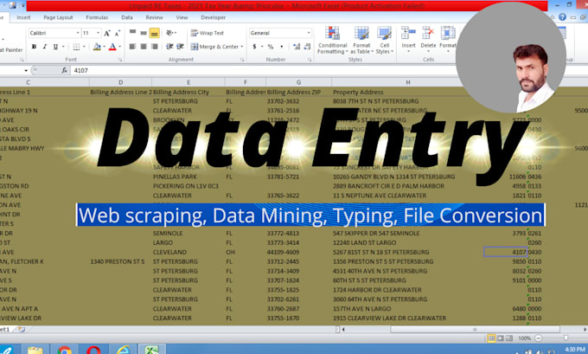Switch to the Developer ribbon tab
The height and width of the screenshot is (354, 588).
213,17
